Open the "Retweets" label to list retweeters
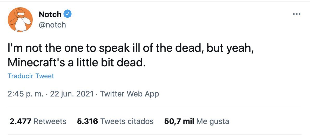The image size is (310, 139). [50, 121]
